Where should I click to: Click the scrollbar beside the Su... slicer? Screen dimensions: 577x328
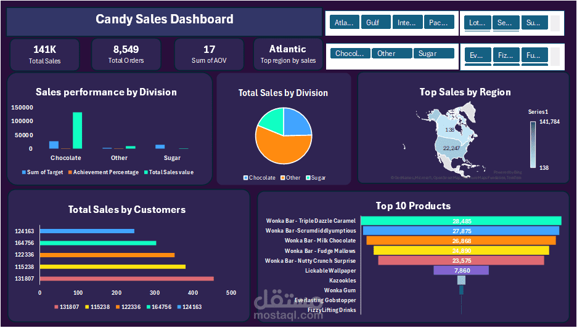click(x=555, y=23)
